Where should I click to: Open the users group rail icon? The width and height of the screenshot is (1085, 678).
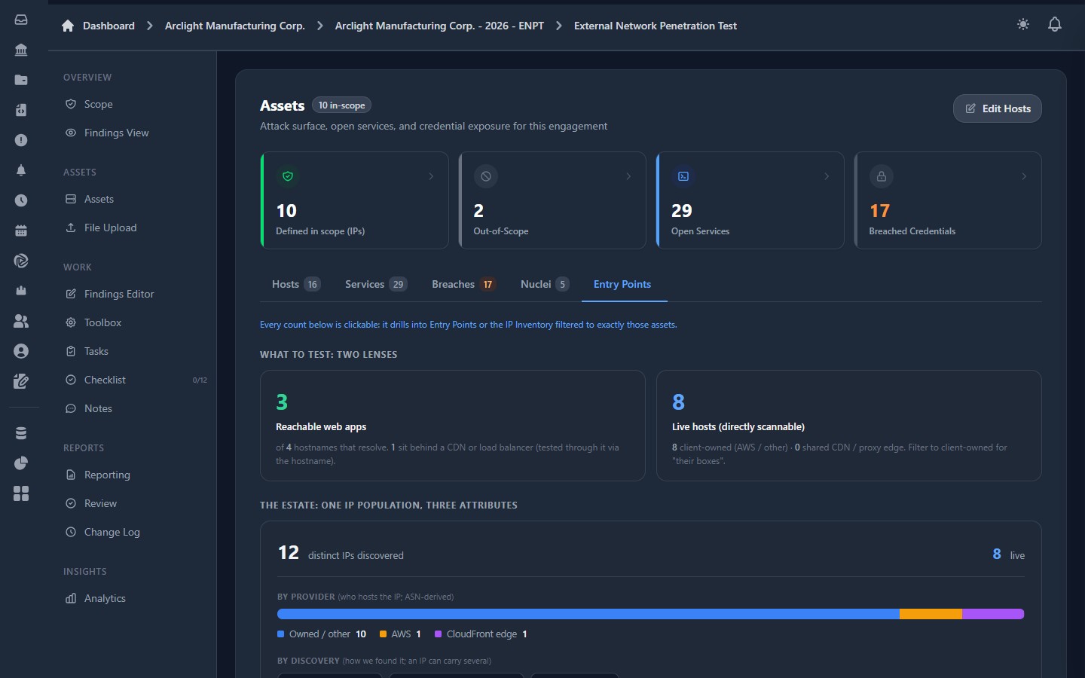click(x=21, y=321)
